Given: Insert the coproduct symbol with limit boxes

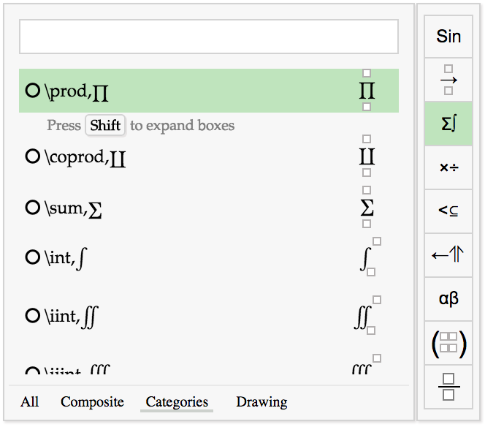Looking at the screenshot, I should [x=367, y=156].
